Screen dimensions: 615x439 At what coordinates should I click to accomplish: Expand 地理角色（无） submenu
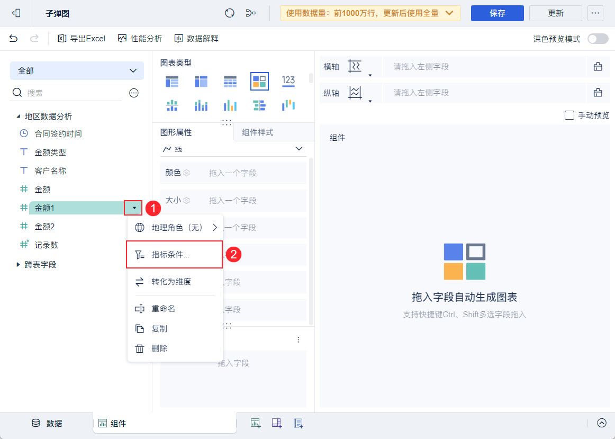tap(175, 228)
